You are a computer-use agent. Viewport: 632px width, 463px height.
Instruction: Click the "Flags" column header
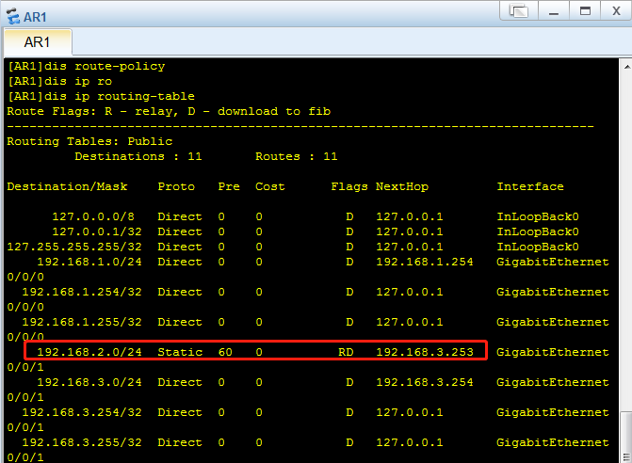tap(349, 186)
